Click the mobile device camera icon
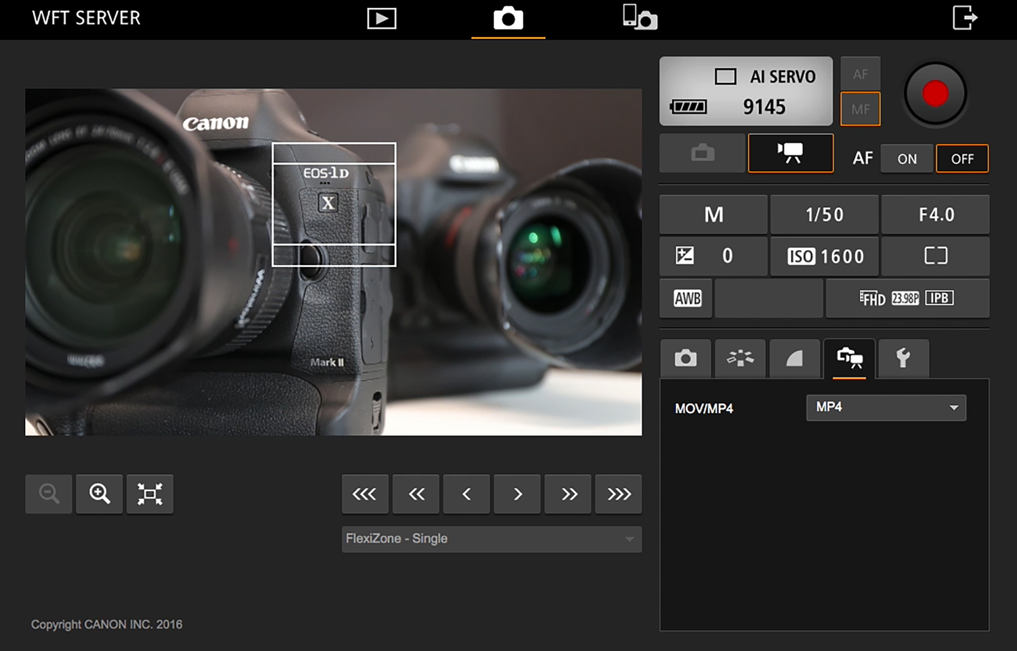This screenshot has width=1017, height=651. tap(639, 17)
